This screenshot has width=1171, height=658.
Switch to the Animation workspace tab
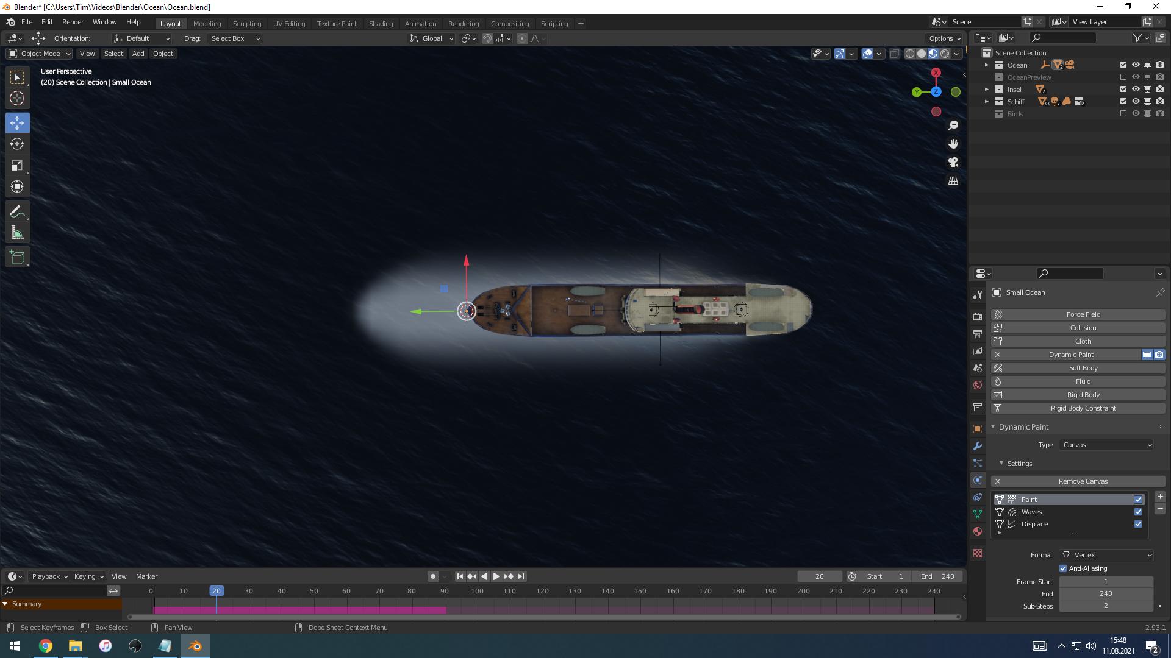tap(420, 23)
